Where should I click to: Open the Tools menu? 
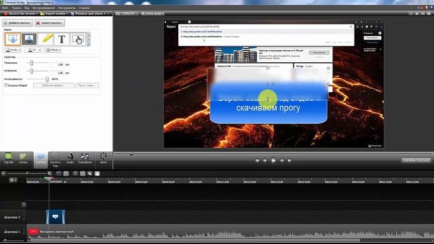(x=66, y=8)
